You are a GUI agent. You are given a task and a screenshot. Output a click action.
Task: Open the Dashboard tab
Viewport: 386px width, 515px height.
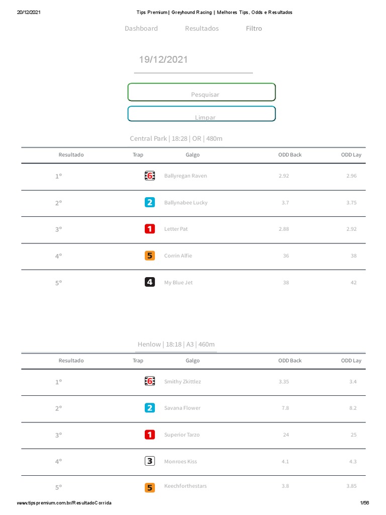(141, 29)
